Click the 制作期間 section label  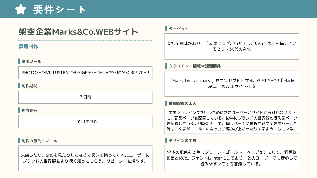coord(29,86)
